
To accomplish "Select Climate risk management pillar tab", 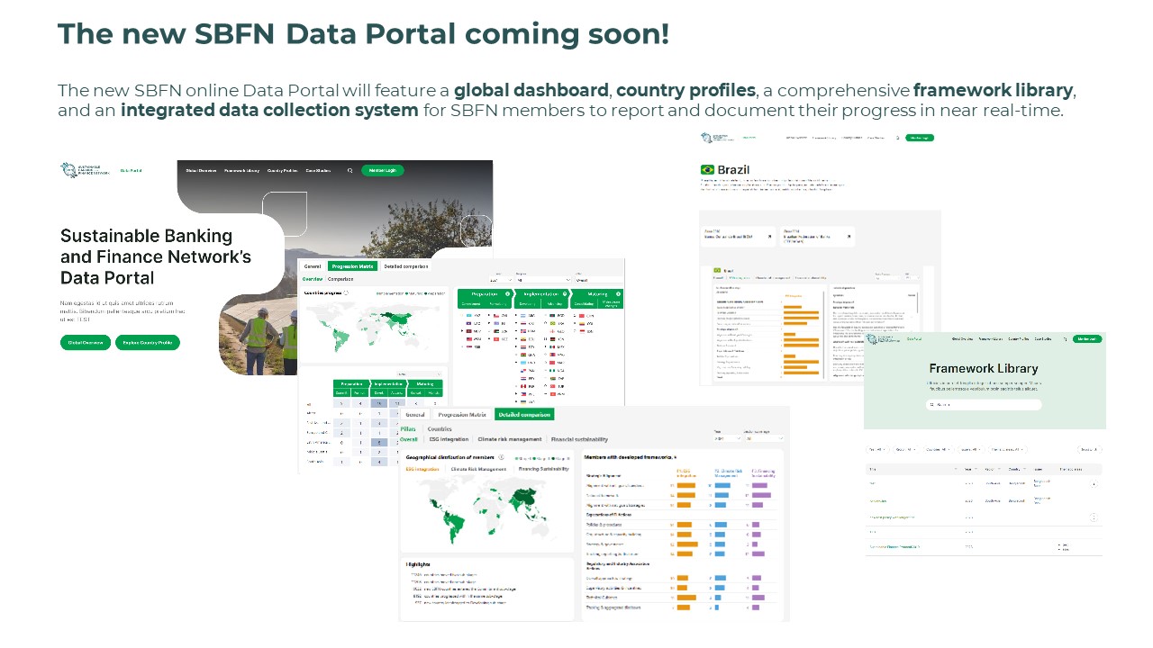I will (510, 439).
